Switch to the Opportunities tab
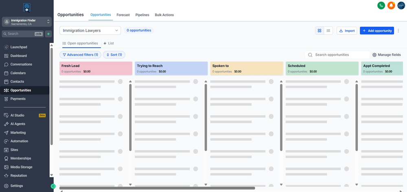Screen dimensions: 407x192 (101, 15)
